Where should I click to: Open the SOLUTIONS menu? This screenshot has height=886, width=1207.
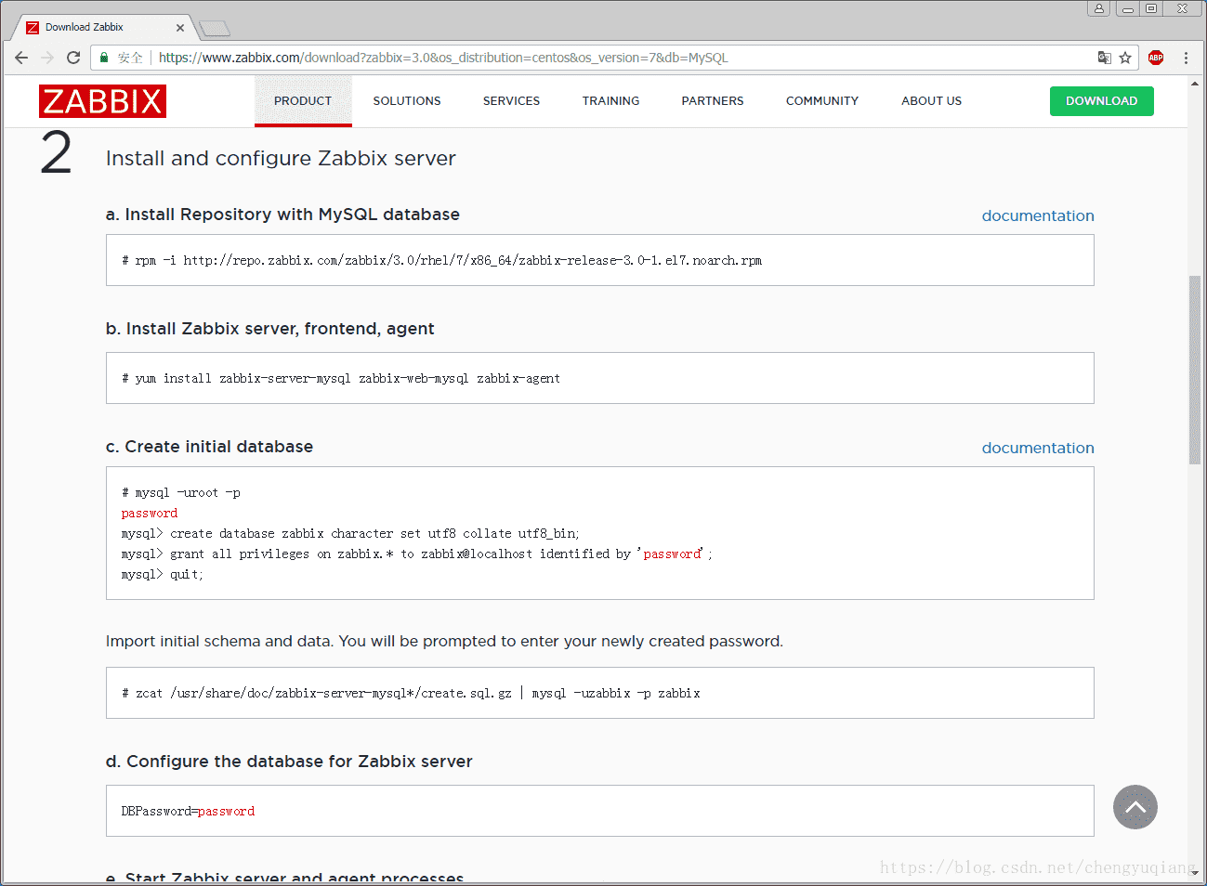click(x=407, y=101)
